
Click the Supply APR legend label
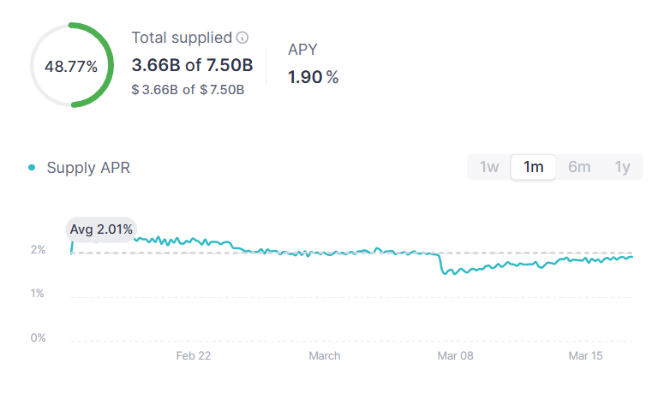[88, 167]
